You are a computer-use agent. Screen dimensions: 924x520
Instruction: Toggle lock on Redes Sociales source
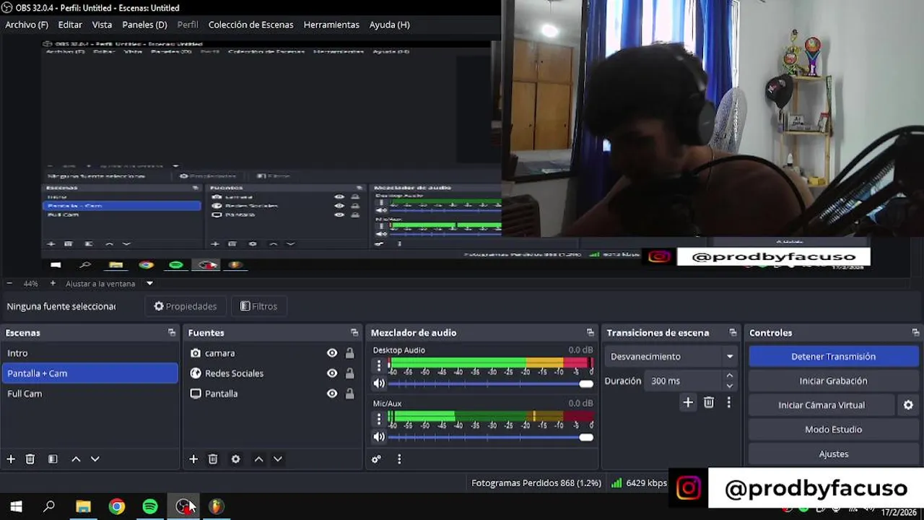(349, 373)
